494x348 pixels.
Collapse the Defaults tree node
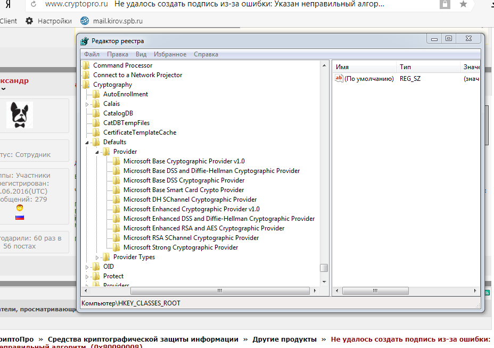click(x=87, y=143)
